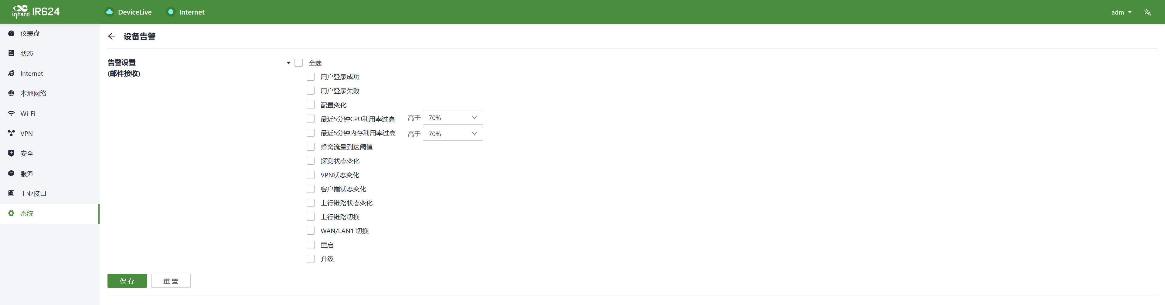Open the 本地网络 menu item
The image size is (1165, 305).
[50, 93]
